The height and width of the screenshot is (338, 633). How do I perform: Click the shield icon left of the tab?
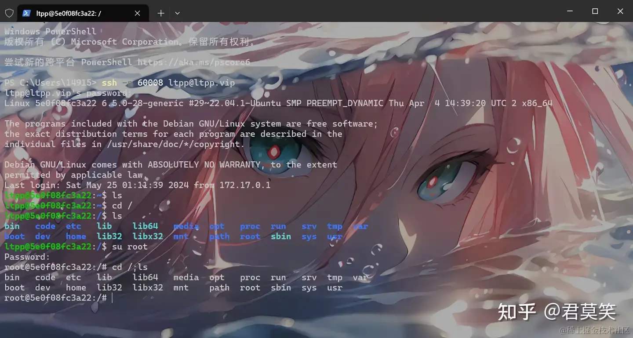tap(9, 13)
